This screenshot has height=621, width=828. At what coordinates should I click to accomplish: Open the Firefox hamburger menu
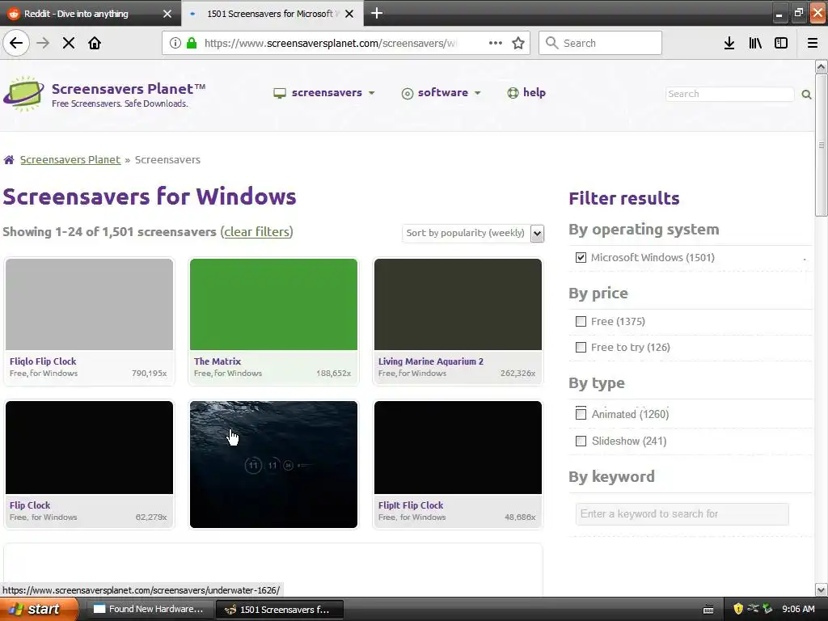click(813, 43)
